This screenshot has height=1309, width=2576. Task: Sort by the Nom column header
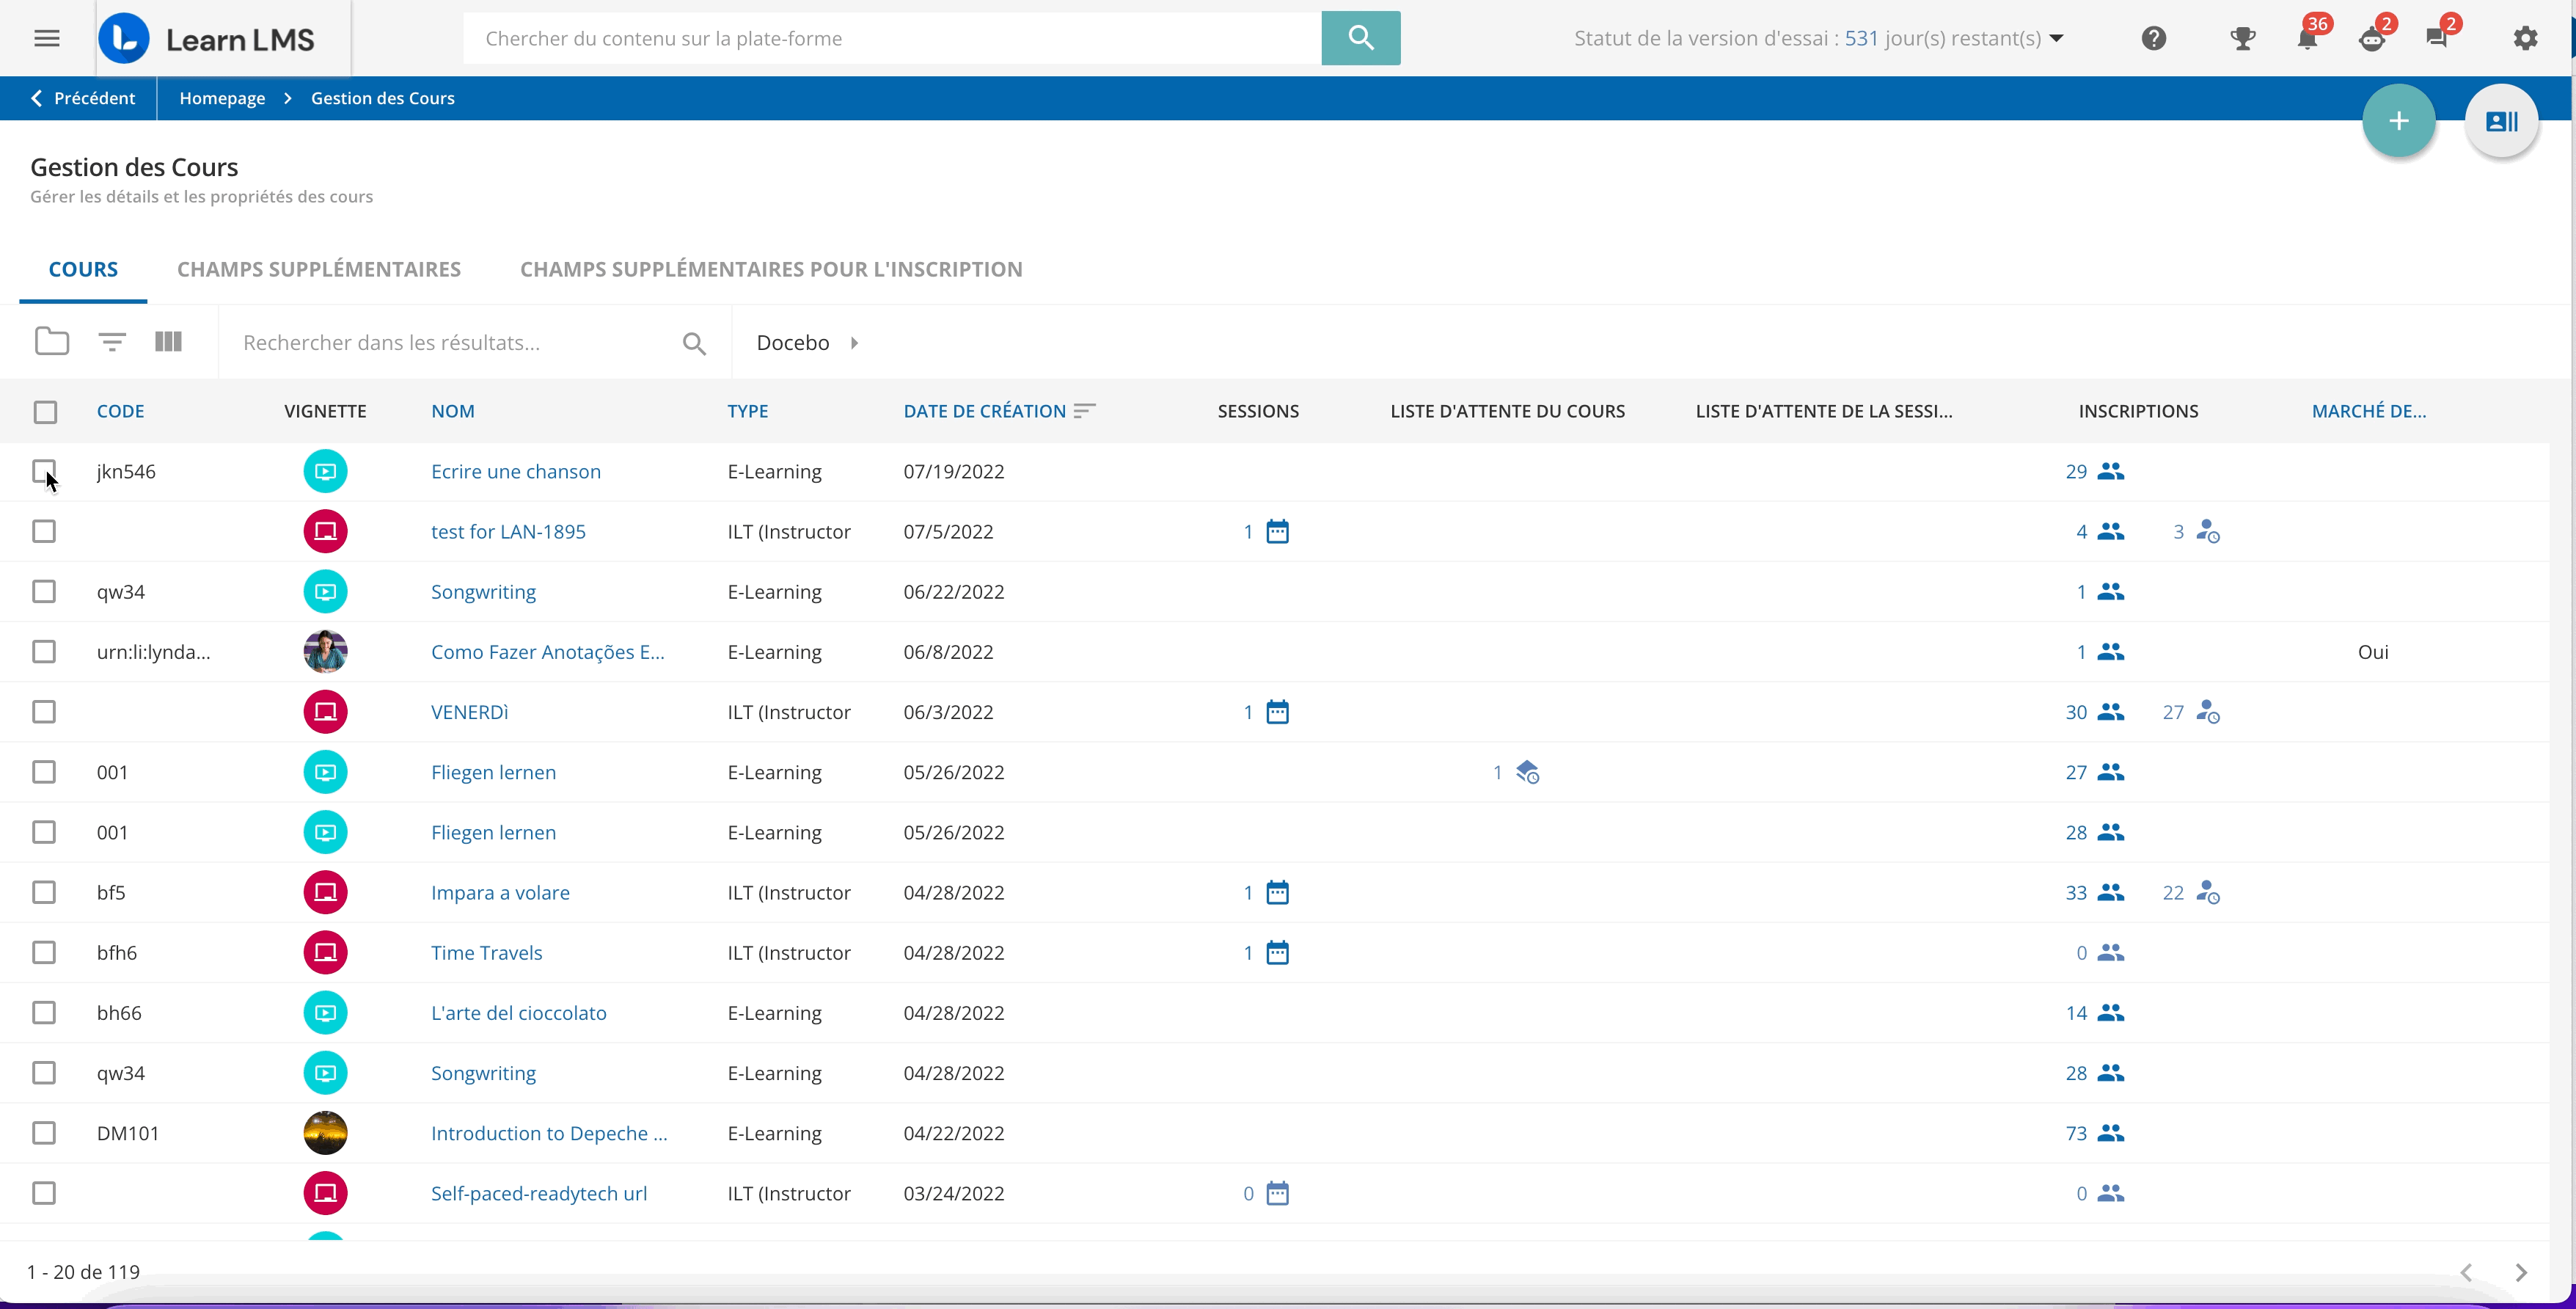tap(453, 411)
